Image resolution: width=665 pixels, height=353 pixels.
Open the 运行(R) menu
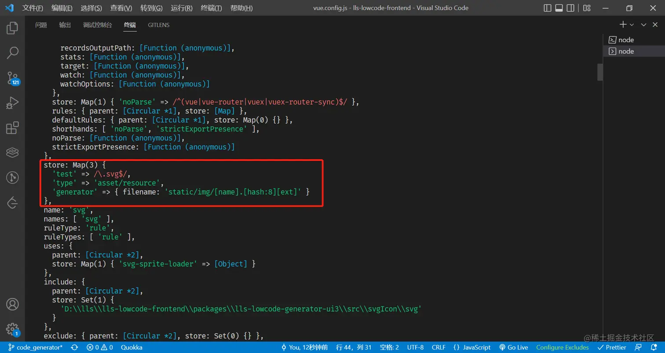182,8
